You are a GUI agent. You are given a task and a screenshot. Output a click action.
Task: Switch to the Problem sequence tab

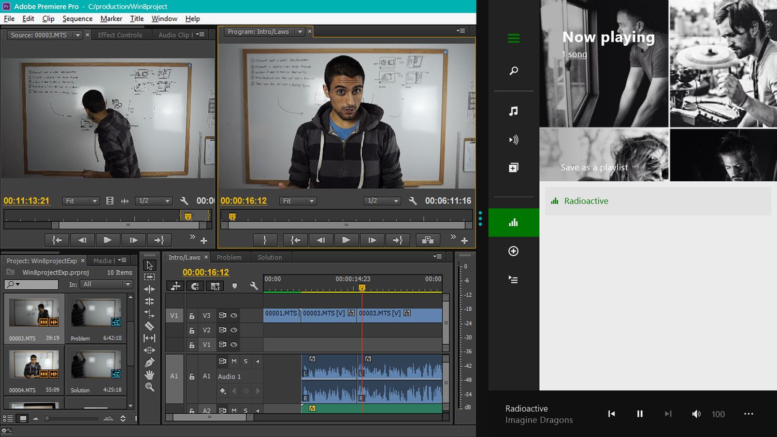(229, 257)
